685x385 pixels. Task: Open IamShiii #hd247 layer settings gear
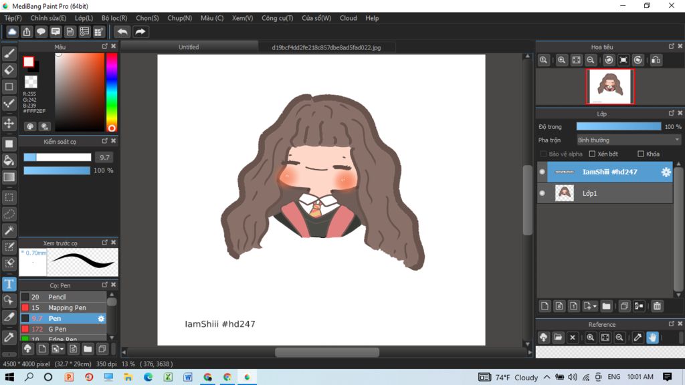tap(666, 172)
